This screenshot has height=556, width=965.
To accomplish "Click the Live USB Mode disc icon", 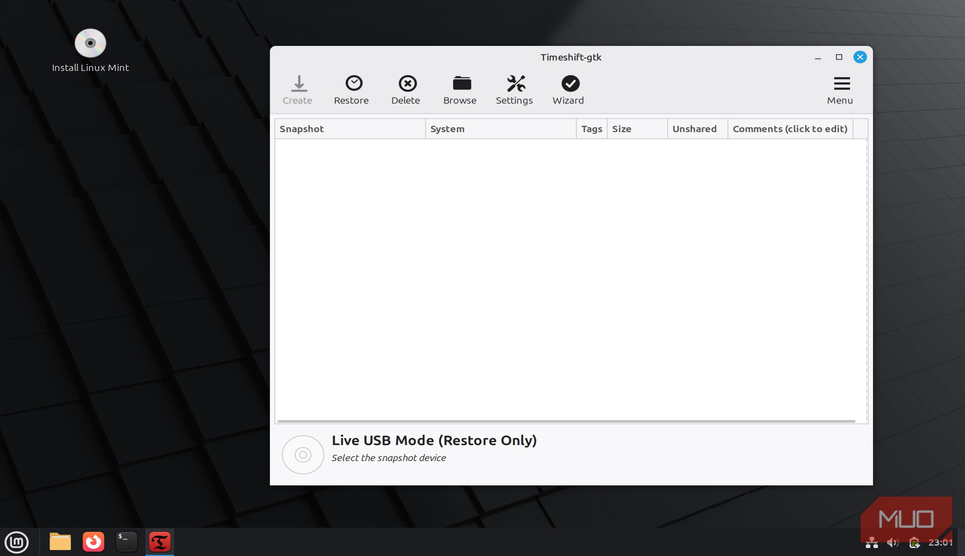I will coord(303,455).
